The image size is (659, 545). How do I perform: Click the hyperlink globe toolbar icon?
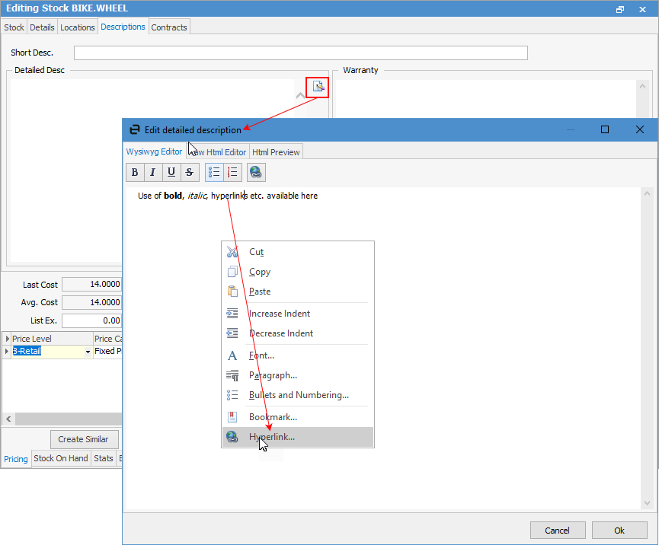[x=256, y=172]
